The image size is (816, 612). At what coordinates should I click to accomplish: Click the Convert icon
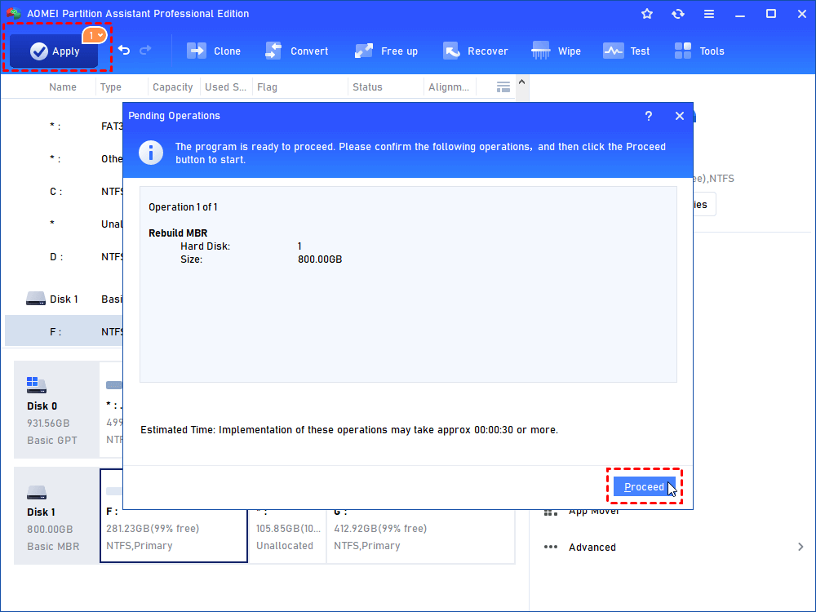pyautogui.click(x=273, y=51)
